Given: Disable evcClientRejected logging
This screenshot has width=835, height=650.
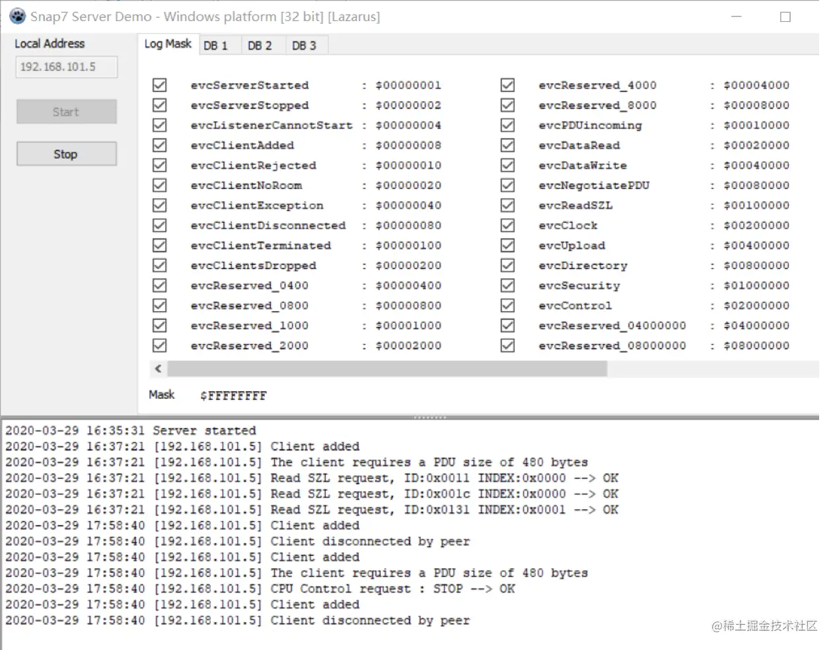Looking at the screenshot, I should click(159, 165).
